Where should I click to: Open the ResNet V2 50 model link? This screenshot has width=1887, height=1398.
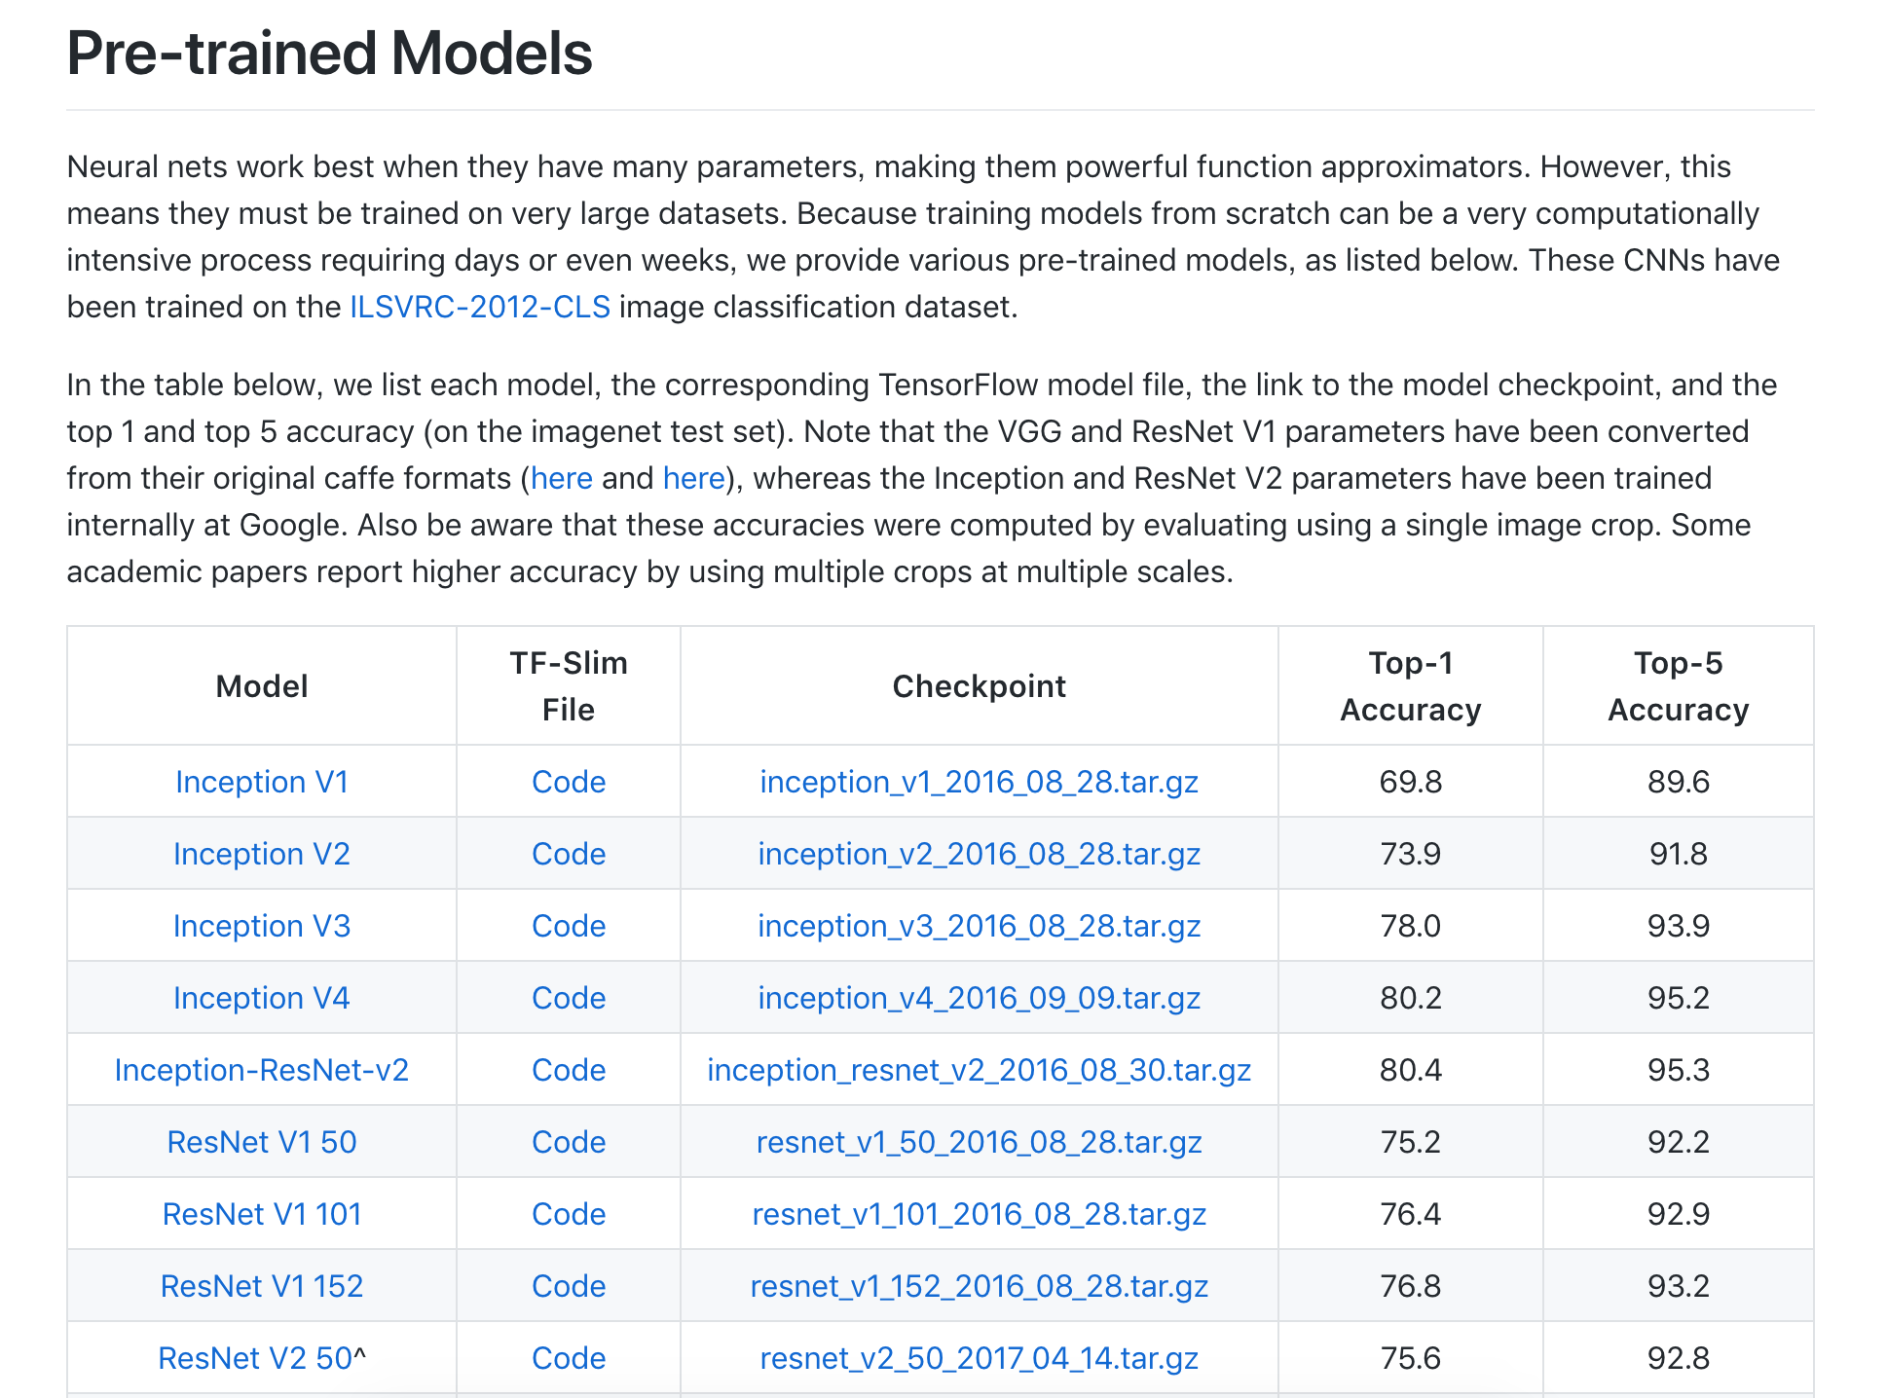click(255, 1358)
